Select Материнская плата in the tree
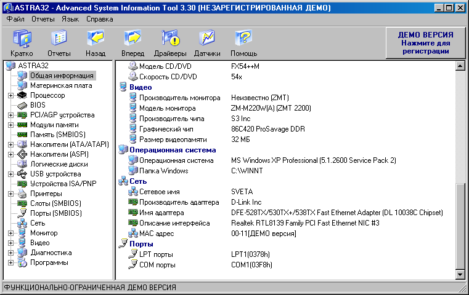The height and width of the screenshot is (295, 469). pyautogui.click(x=61, y=85)
